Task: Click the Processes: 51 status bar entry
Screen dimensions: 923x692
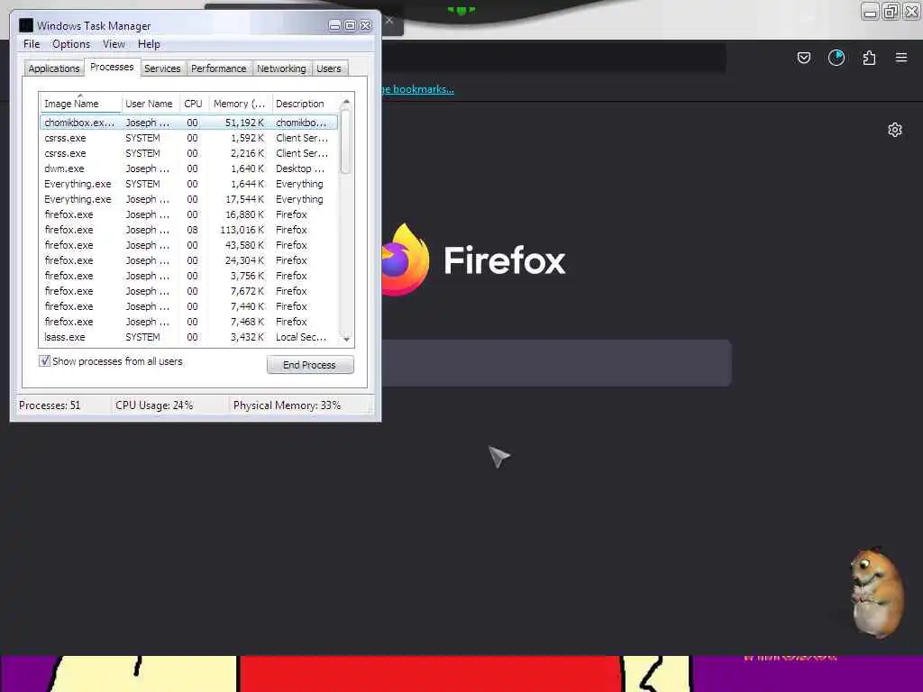Action: [x=50, y=405]
